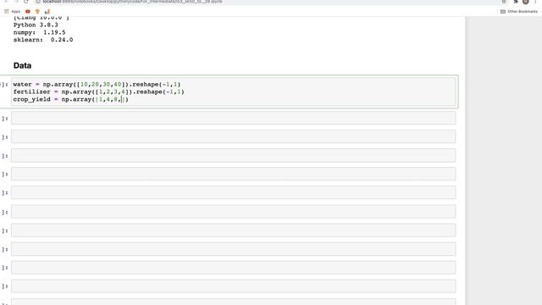This screenshot has height=305, width=542.
Task: Open the YouTube bookmark icon
Action: (28, 11)
